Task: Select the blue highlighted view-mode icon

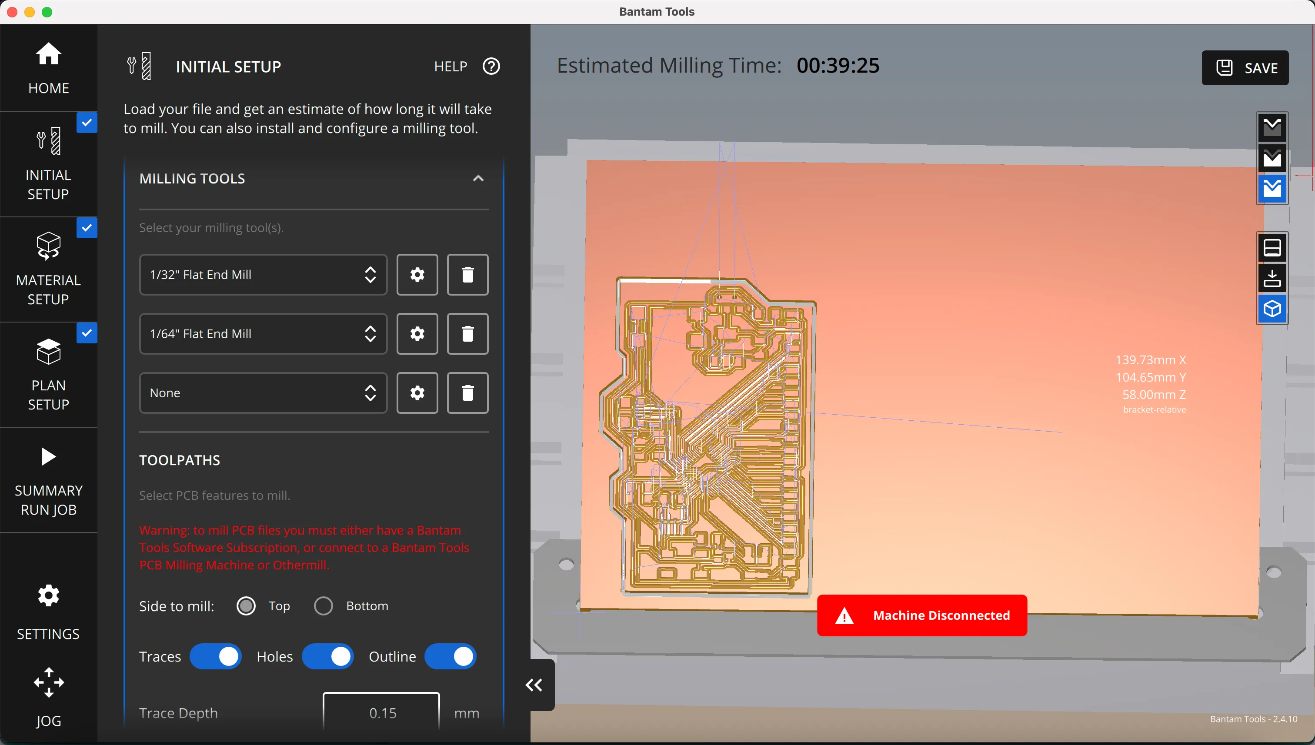Action: coord(1272,189)
